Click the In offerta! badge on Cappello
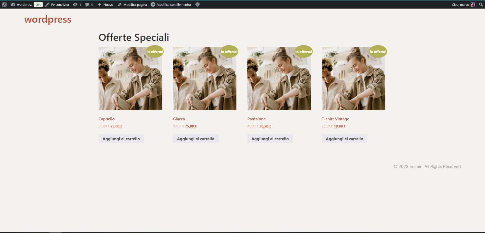The height and width of the screenshot is (233, 485). (x=155, y=51)
